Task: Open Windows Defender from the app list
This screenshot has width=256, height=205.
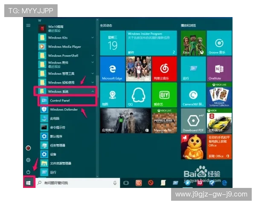Action: point(63,109)
